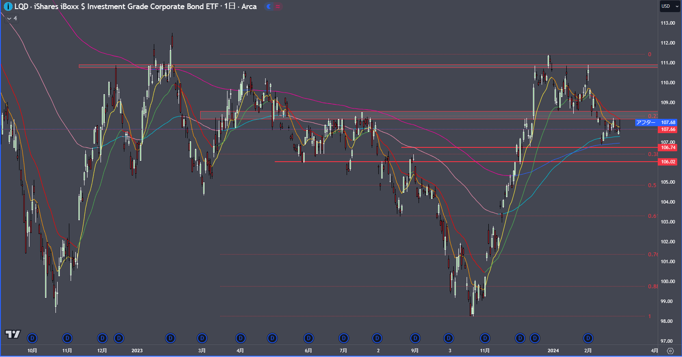
Task: Click the 111.00 price scale label
Action: (668, 63)
